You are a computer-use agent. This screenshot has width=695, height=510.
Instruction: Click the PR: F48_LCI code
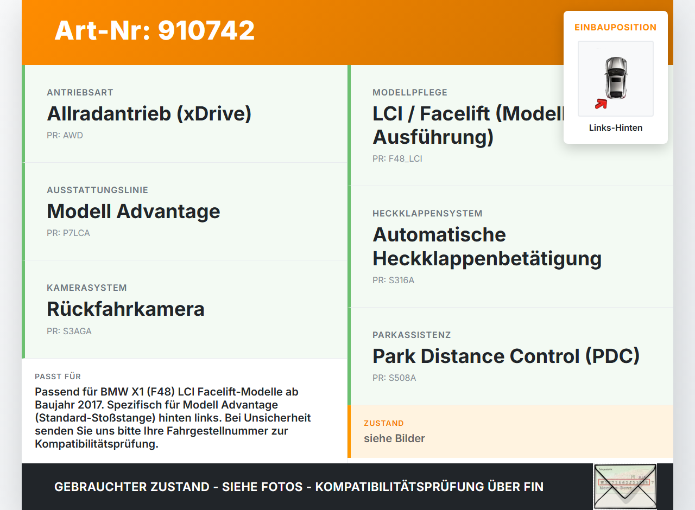pos(397,159)
